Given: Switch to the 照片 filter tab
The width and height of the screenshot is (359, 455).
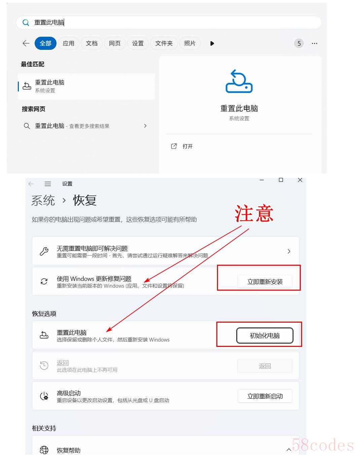Looking at the screenshot, I should pos(190,43).
